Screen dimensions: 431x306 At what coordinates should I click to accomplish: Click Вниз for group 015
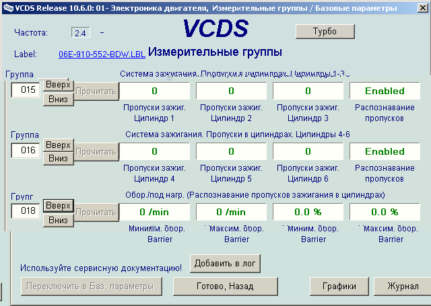(59, 99)
